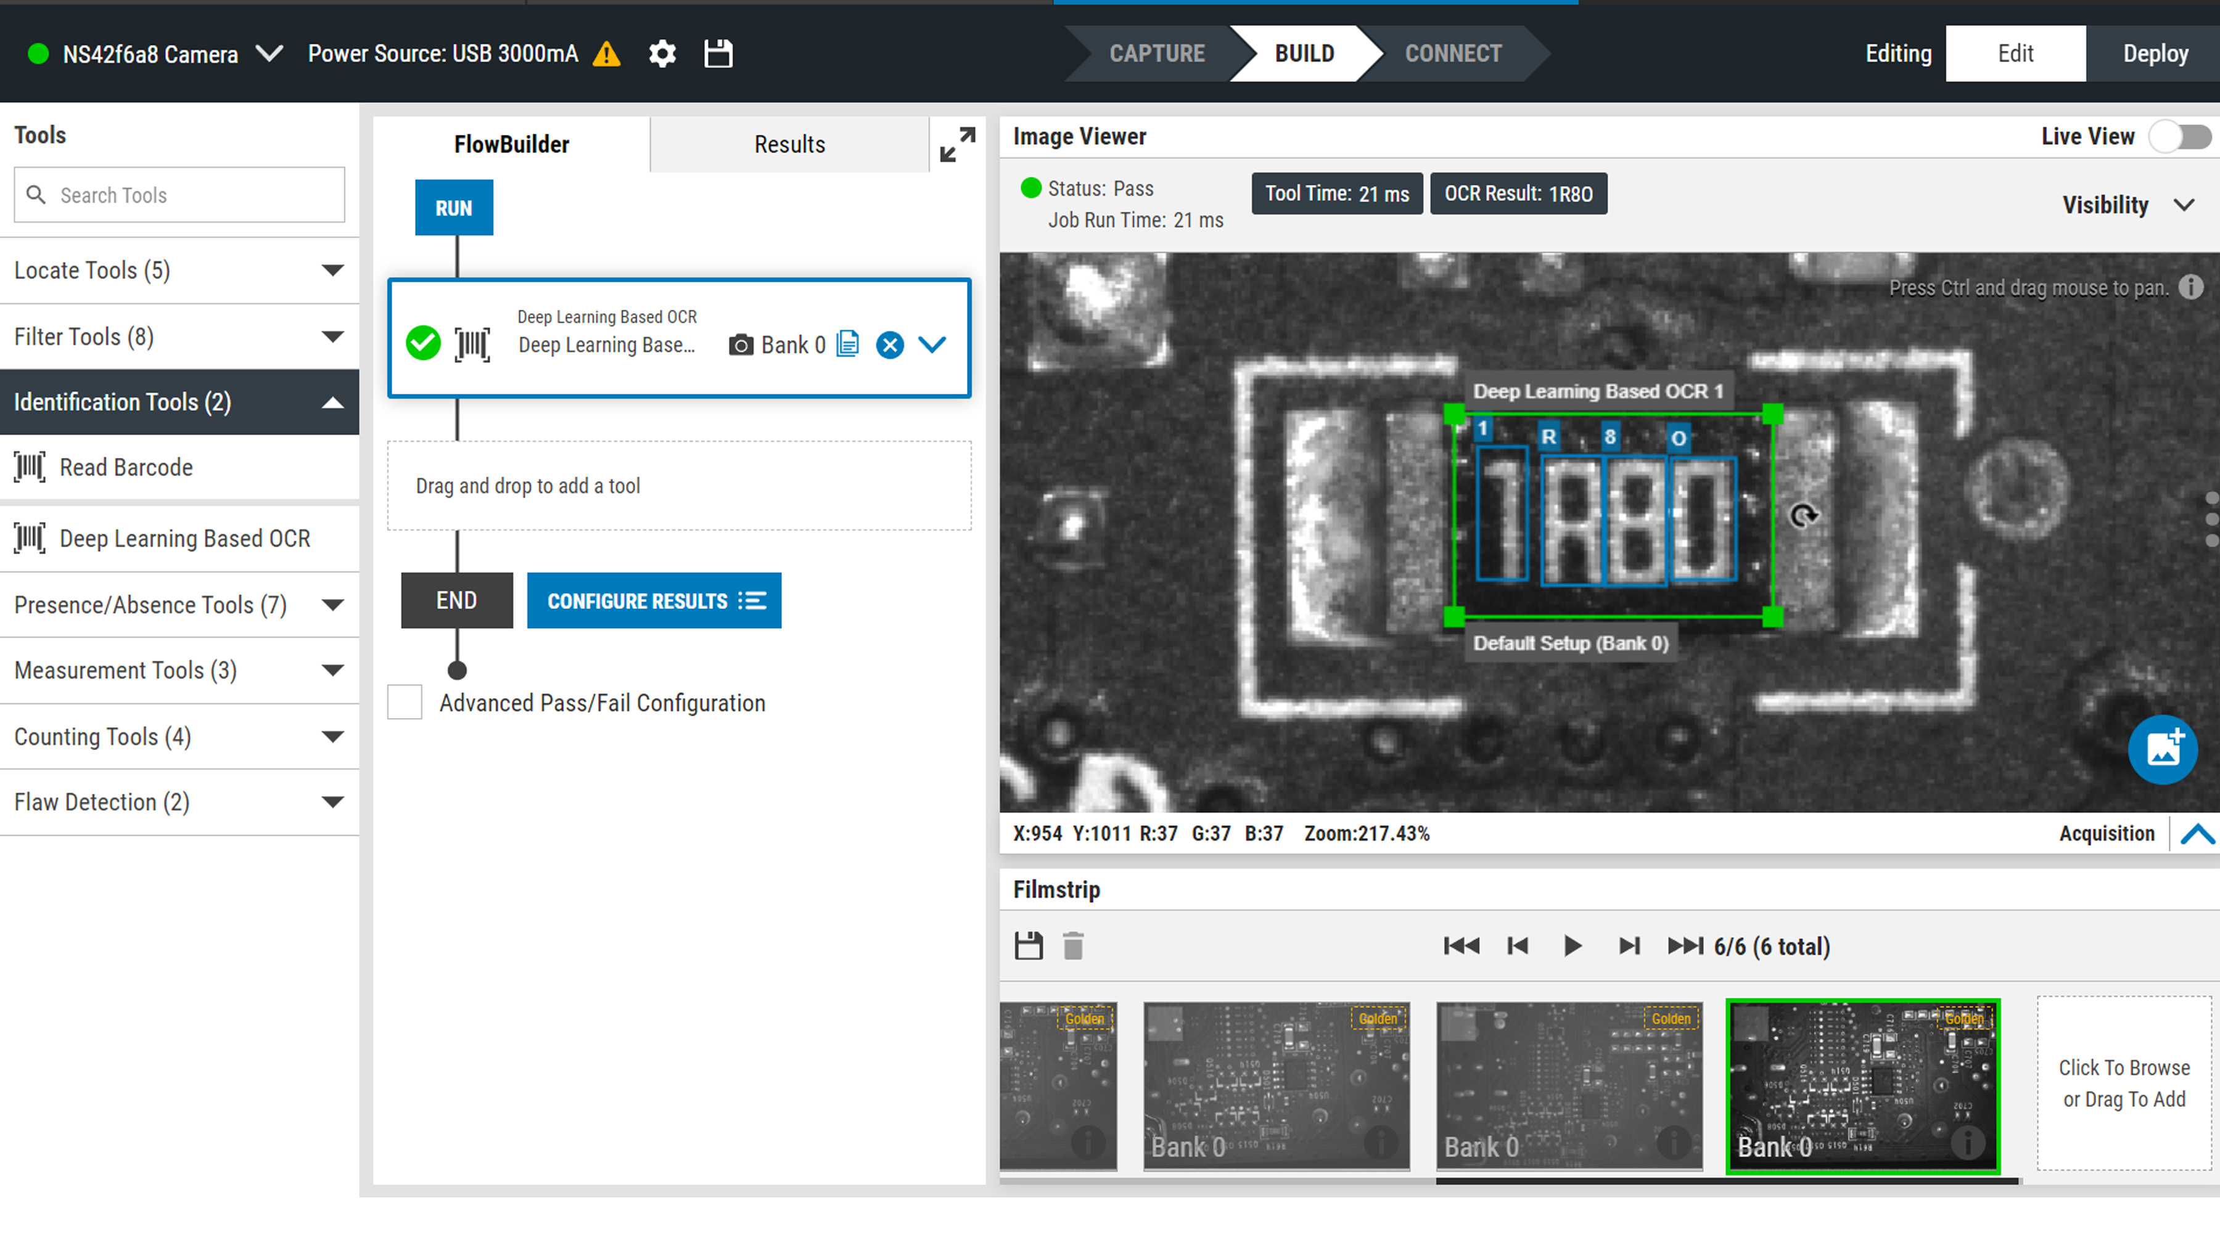Image resolution: width=2220 pixels, height=1248 pixels.
Task: Save the job using the floppy disk icon
Action: click(x=718, y=54)
